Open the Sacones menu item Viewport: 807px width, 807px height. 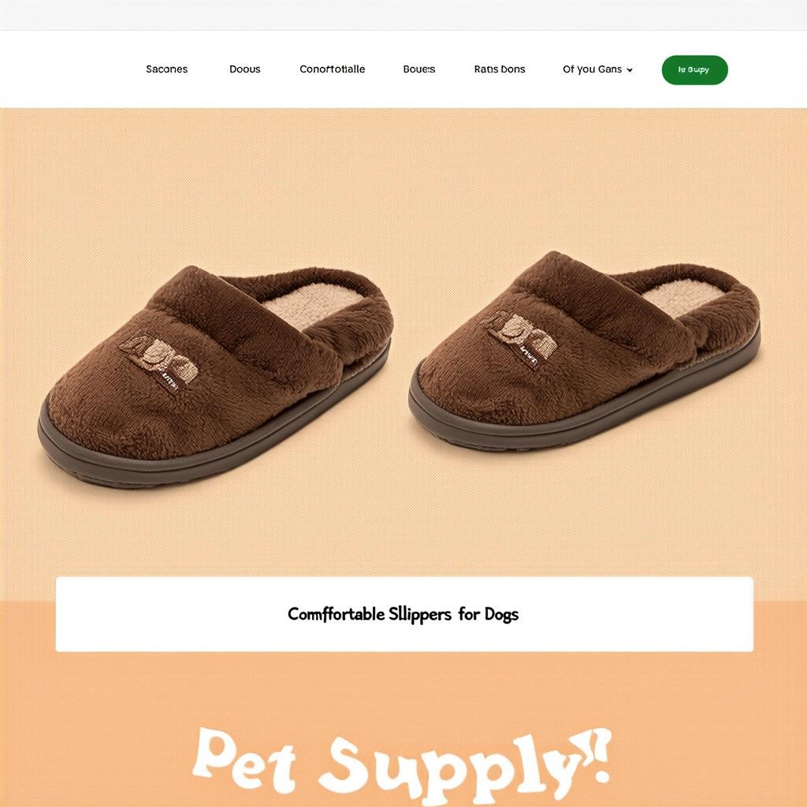[x=167, y=69]
